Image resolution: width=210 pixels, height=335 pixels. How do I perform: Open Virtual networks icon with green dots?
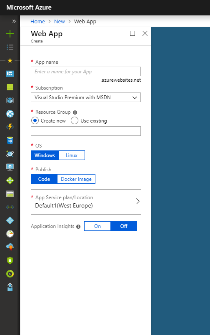click(10, 207)
